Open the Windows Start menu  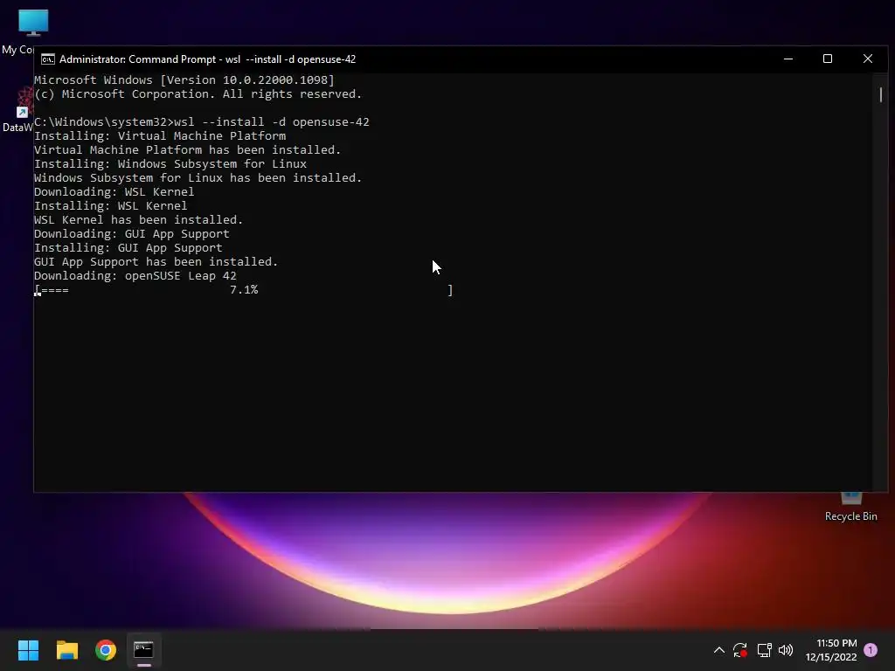(x=28, y=650)
